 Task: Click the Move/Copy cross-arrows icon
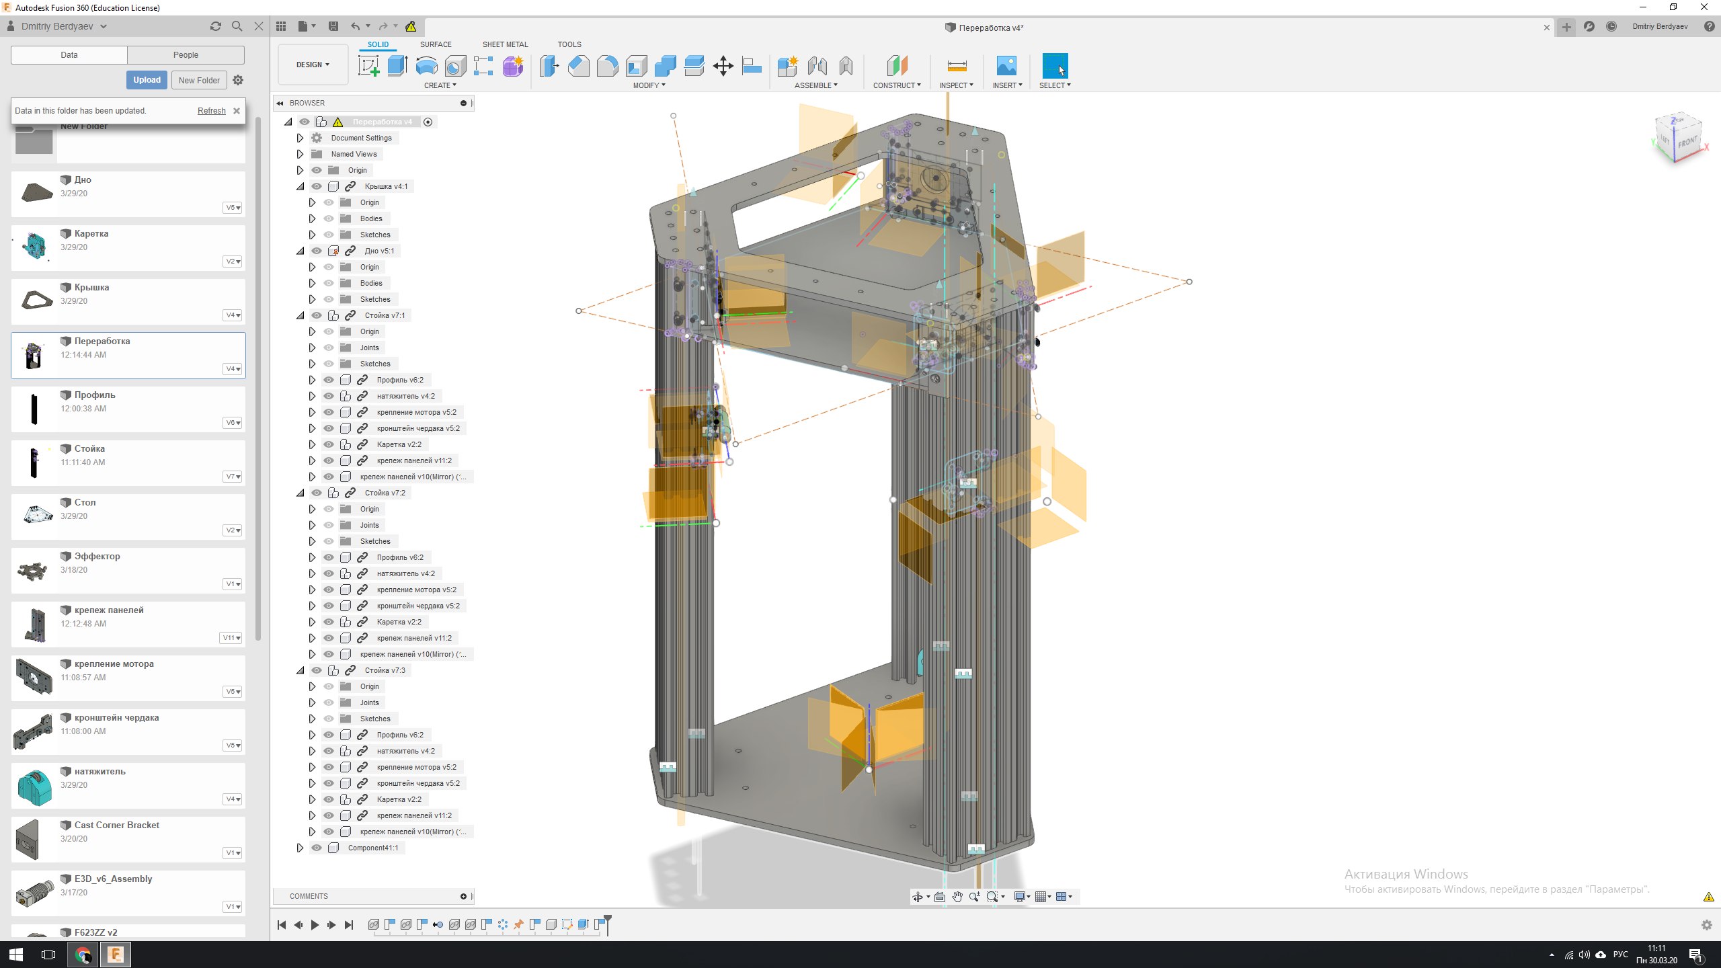[723, 66]
